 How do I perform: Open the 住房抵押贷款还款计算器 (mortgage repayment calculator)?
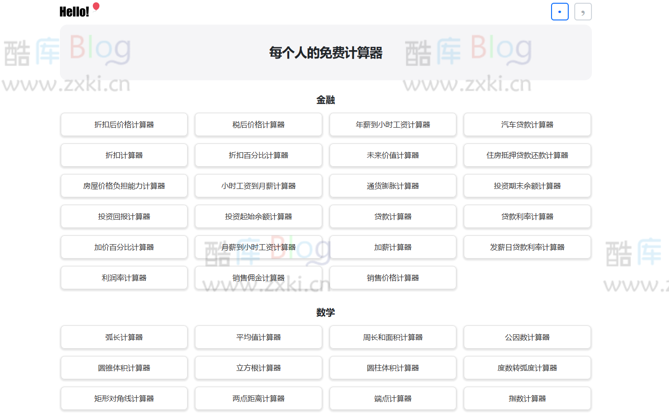[x=527, y=155]
